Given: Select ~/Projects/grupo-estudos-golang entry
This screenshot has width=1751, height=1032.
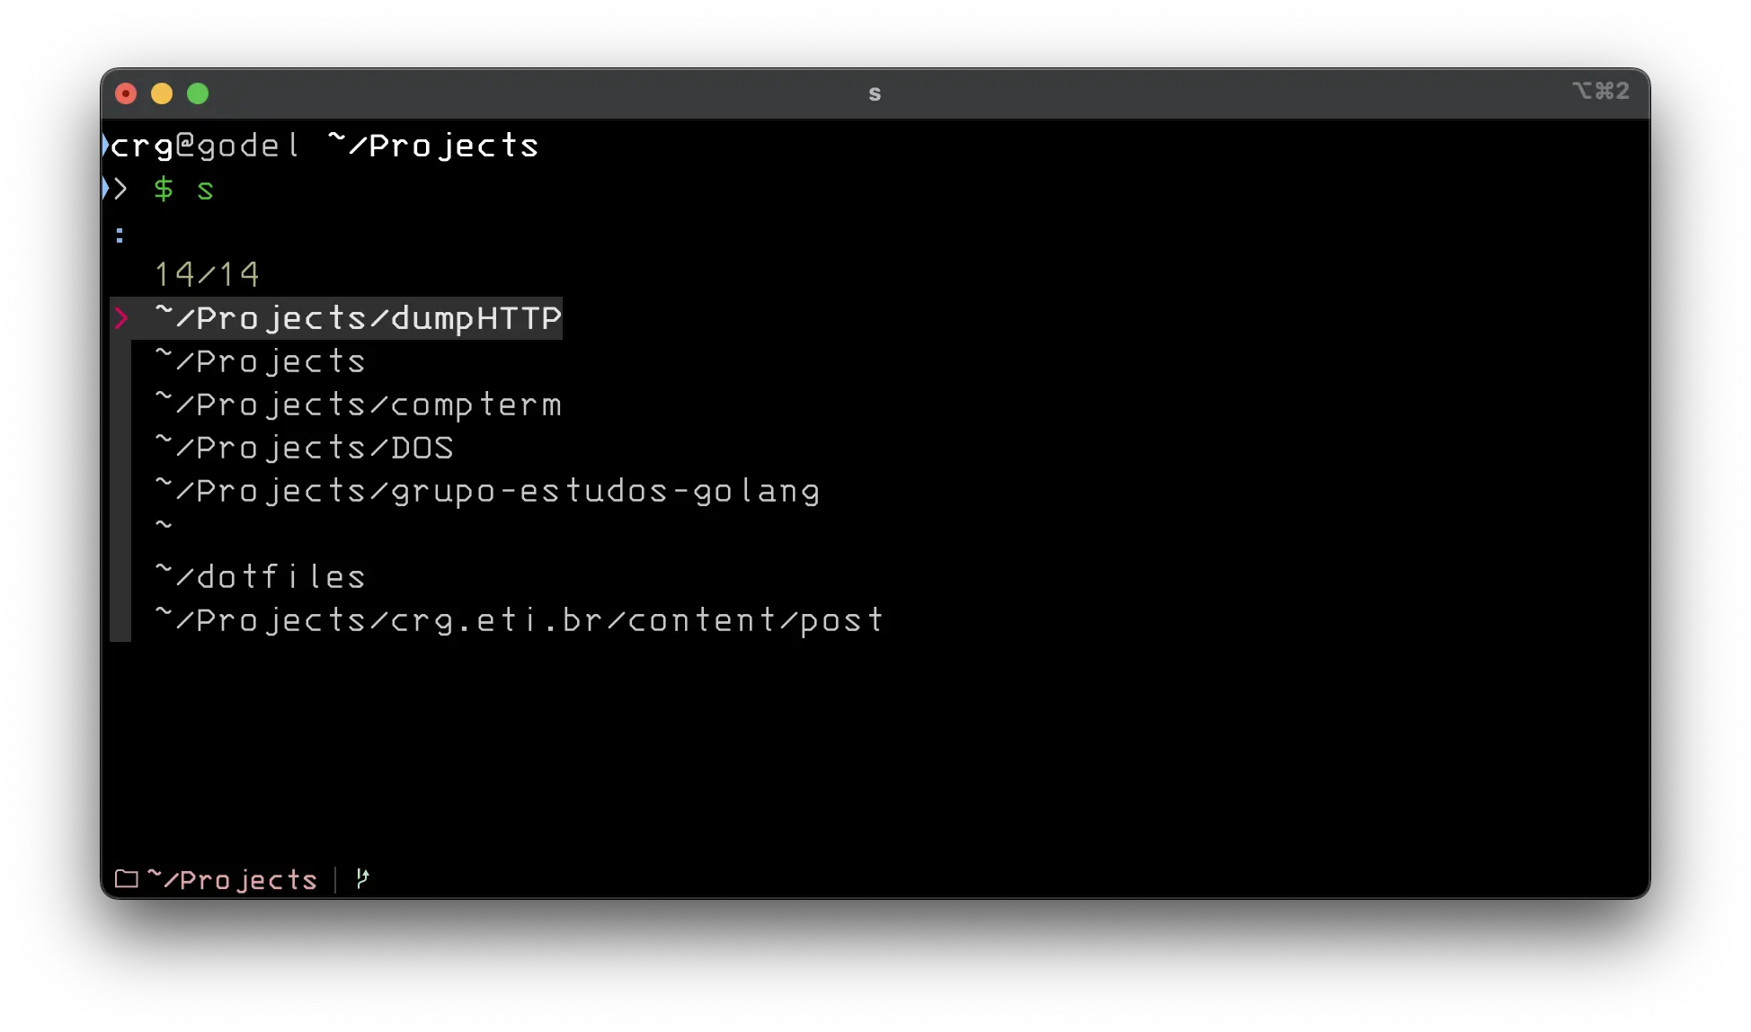Looking at the screenshot, I should coord(487,491).
